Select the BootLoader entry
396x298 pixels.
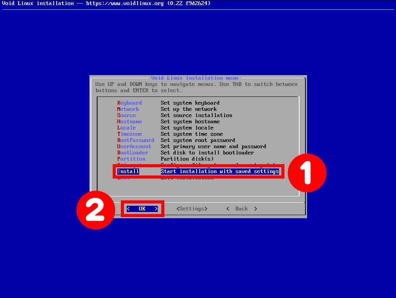click(x=185, y=153)
